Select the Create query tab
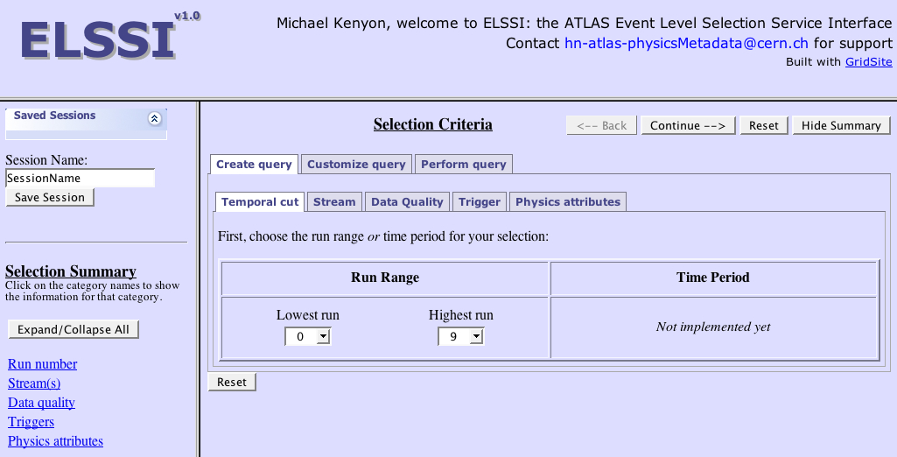The image size is (897, 457). coord(254,164)
